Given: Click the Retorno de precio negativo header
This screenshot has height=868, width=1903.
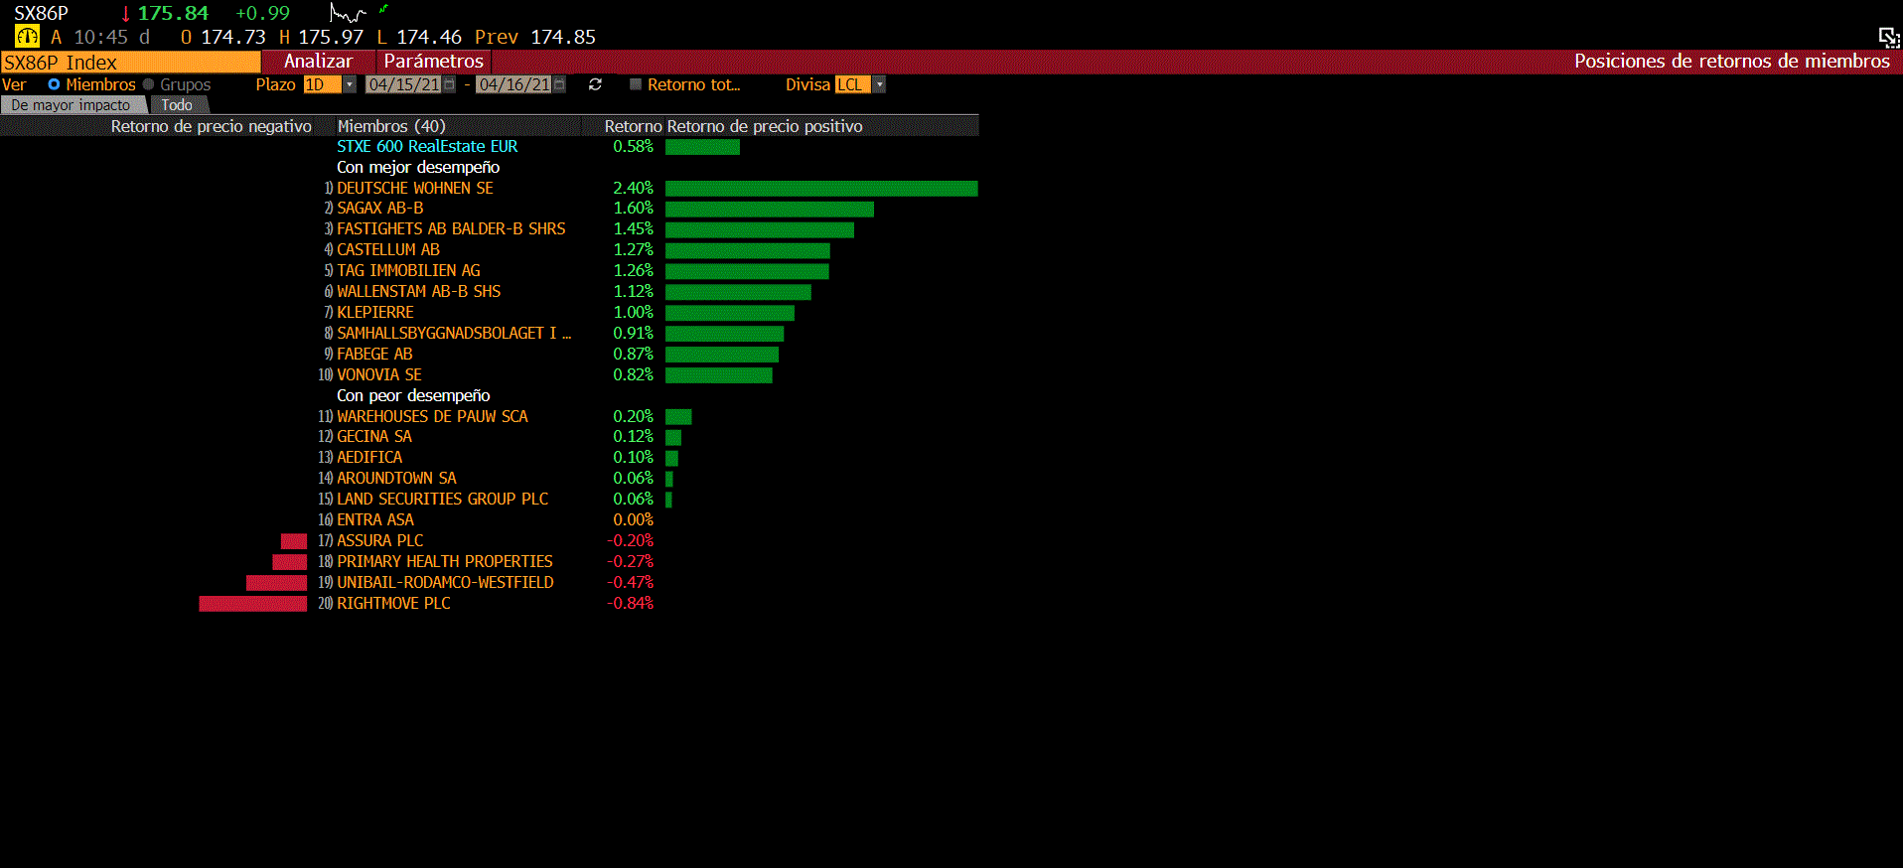Looking at the screenshot, I should pos(211,126).
